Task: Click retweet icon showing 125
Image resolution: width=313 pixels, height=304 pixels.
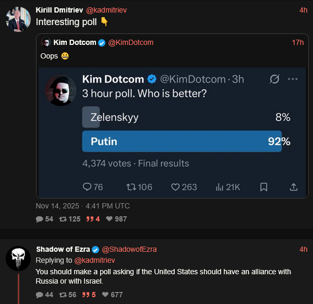Action: (x=63, y=219)
